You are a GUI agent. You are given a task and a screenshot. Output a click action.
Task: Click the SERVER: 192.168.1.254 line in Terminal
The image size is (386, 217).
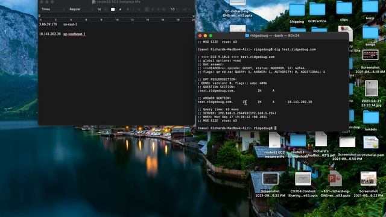[237, 113]
